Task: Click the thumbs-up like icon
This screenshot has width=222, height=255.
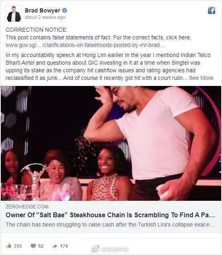Action: click(9, 246)
